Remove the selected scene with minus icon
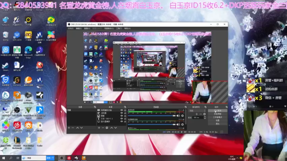 [73, 128]
